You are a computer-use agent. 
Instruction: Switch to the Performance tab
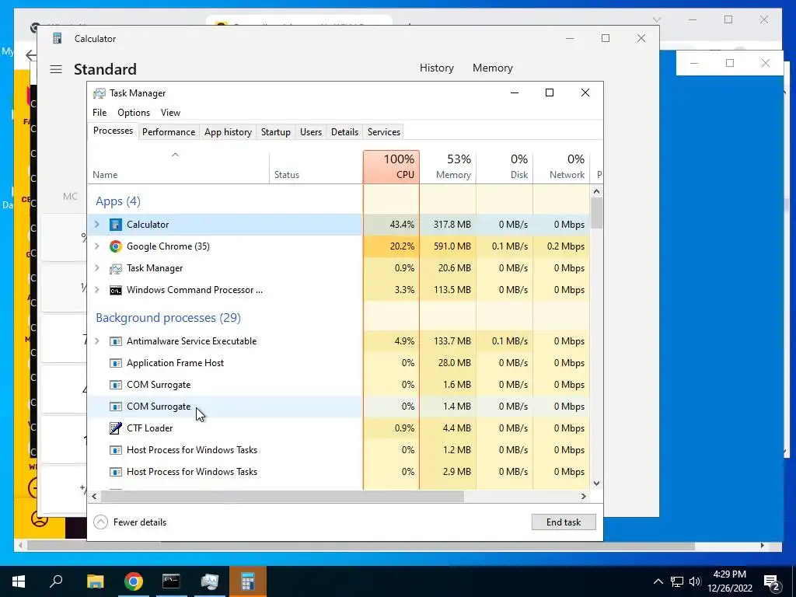169,132
